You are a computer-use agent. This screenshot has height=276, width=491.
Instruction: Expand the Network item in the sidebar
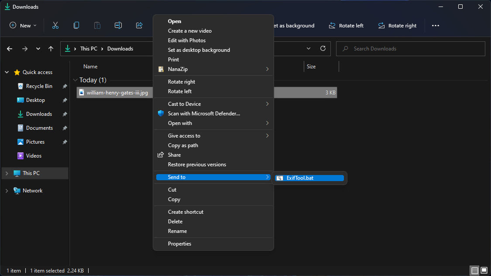6,190
